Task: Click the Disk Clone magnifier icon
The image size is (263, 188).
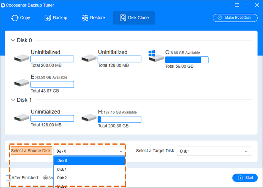Action: point(123,18)
